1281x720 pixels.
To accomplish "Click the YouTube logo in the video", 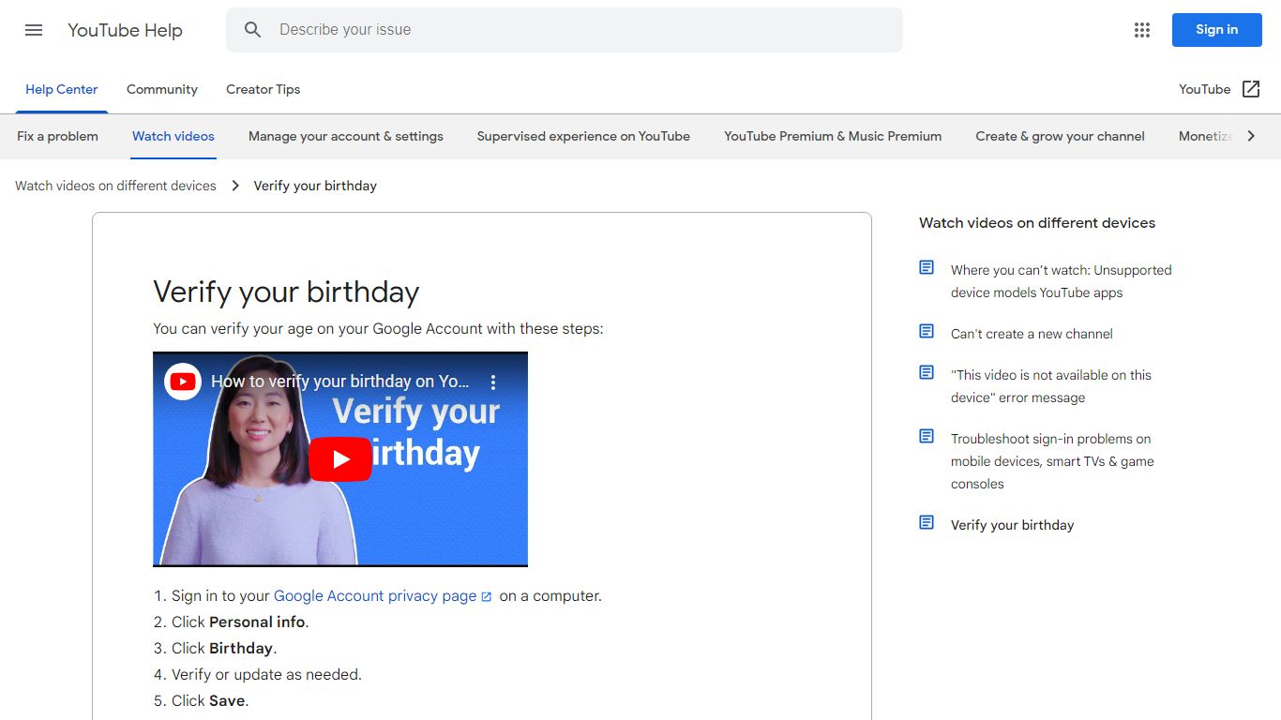I will [183, 382].
